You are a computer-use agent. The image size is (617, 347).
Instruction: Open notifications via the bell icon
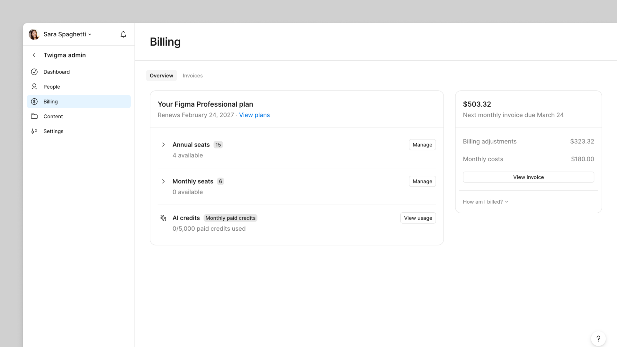(123, 34)
